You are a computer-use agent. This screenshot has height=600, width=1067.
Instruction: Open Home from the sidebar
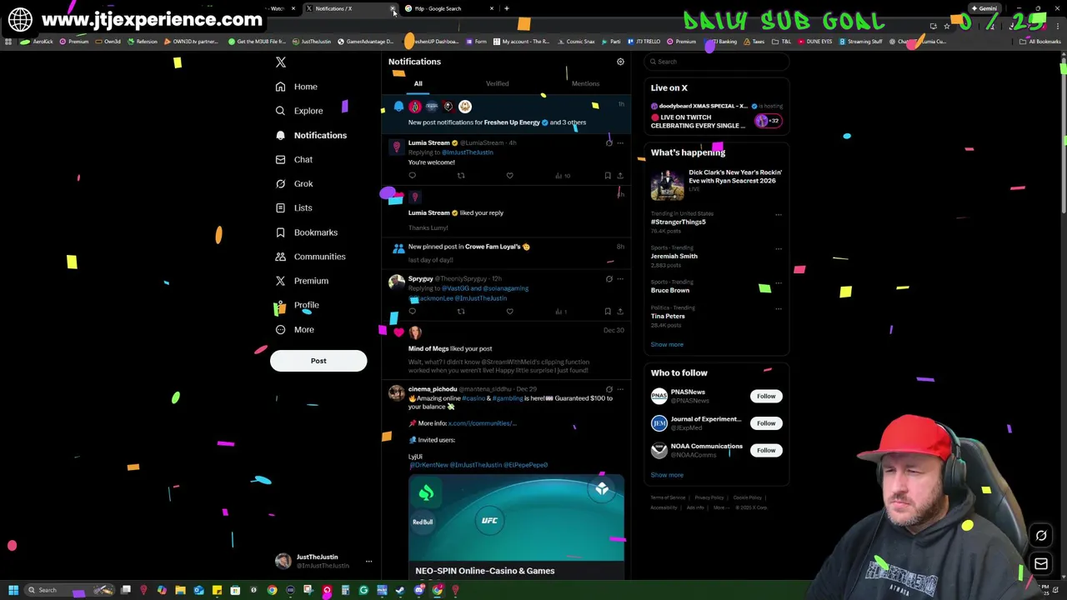[x=297, y=87]
